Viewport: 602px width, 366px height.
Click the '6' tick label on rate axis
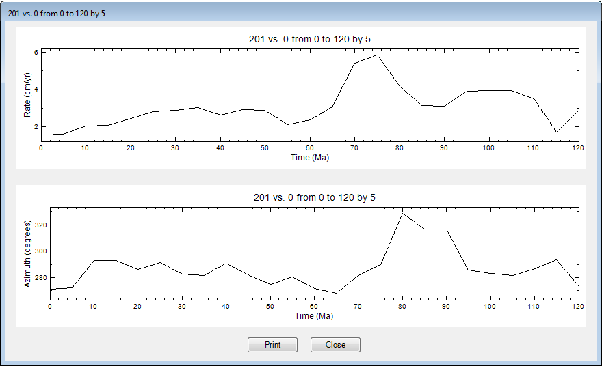coord(36,52)
